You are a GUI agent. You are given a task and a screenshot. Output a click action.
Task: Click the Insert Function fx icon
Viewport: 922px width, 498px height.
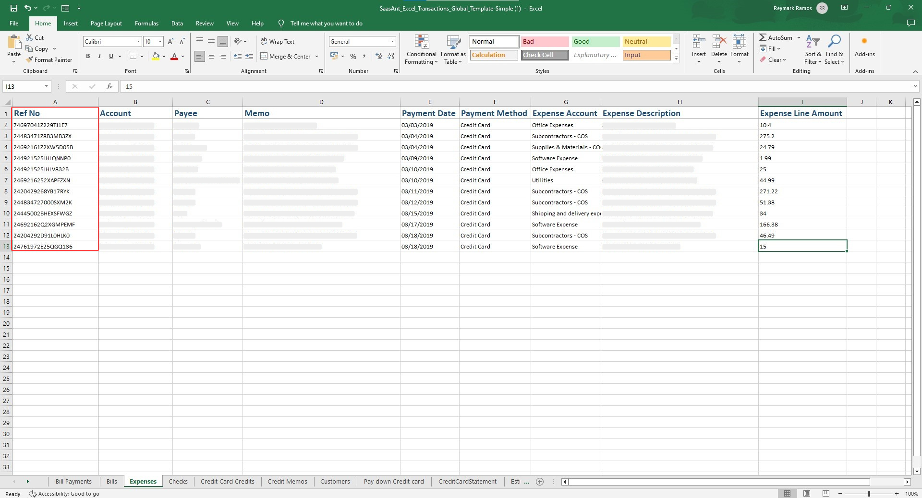(109, 86)
